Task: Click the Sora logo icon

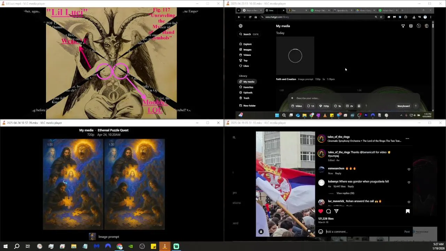Action: click(x=240, y=26)
